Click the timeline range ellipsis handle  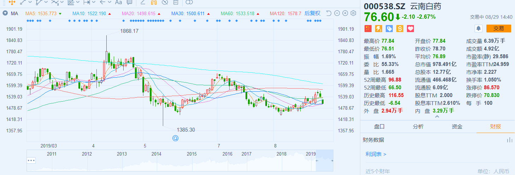tap(31, 160)
